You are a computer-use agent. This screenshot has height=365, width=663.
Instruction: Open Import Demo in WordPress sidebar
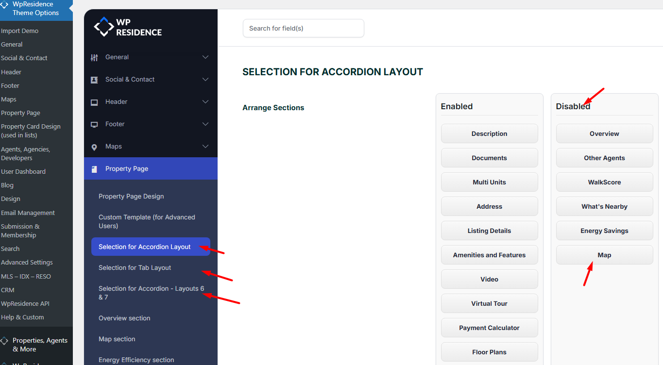[19, 31]
